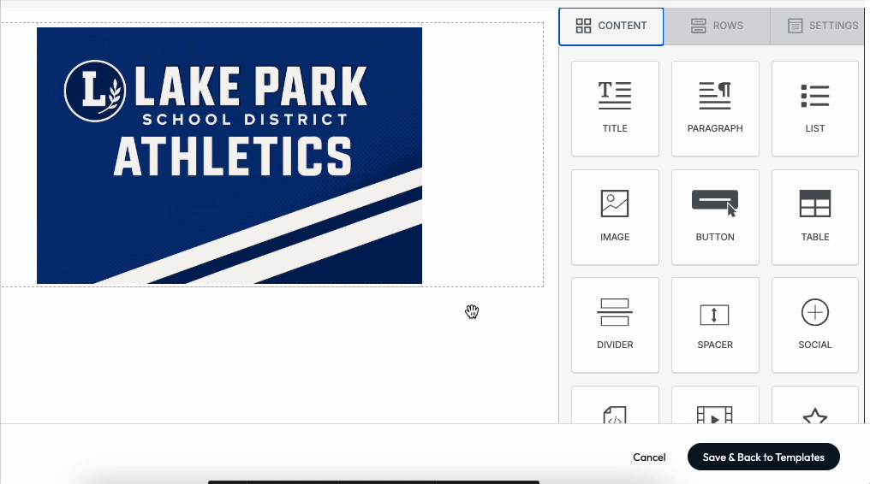The image size is (870, 484).
Task: Click empty row space right of banner
Action: (482, 156)
